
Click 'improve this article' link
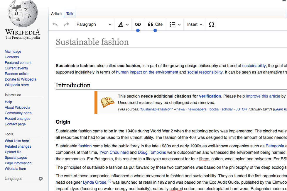pos(263,96)
